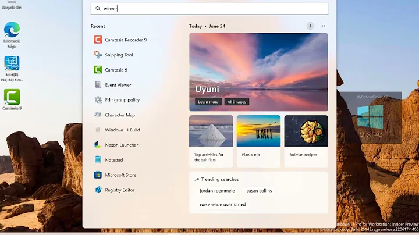
Task: Open 'Top activities for the salt flats' card
Action: pyautogui.click(x=211, y=141)
